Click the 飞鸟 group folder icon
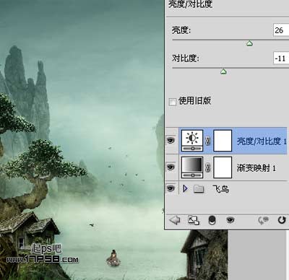 199,189
